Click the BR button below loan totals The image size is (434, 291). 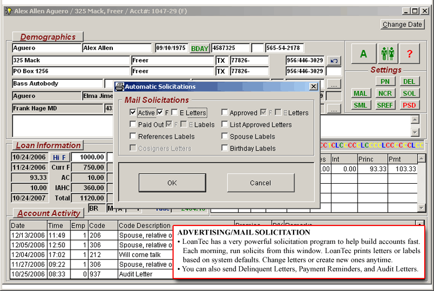[x=97, y=208]
